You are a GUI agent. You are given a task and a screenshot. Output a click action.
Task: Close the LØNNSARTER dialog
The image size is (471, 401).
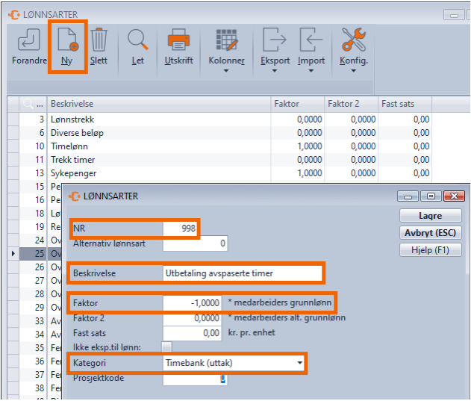tap(454, 196)
